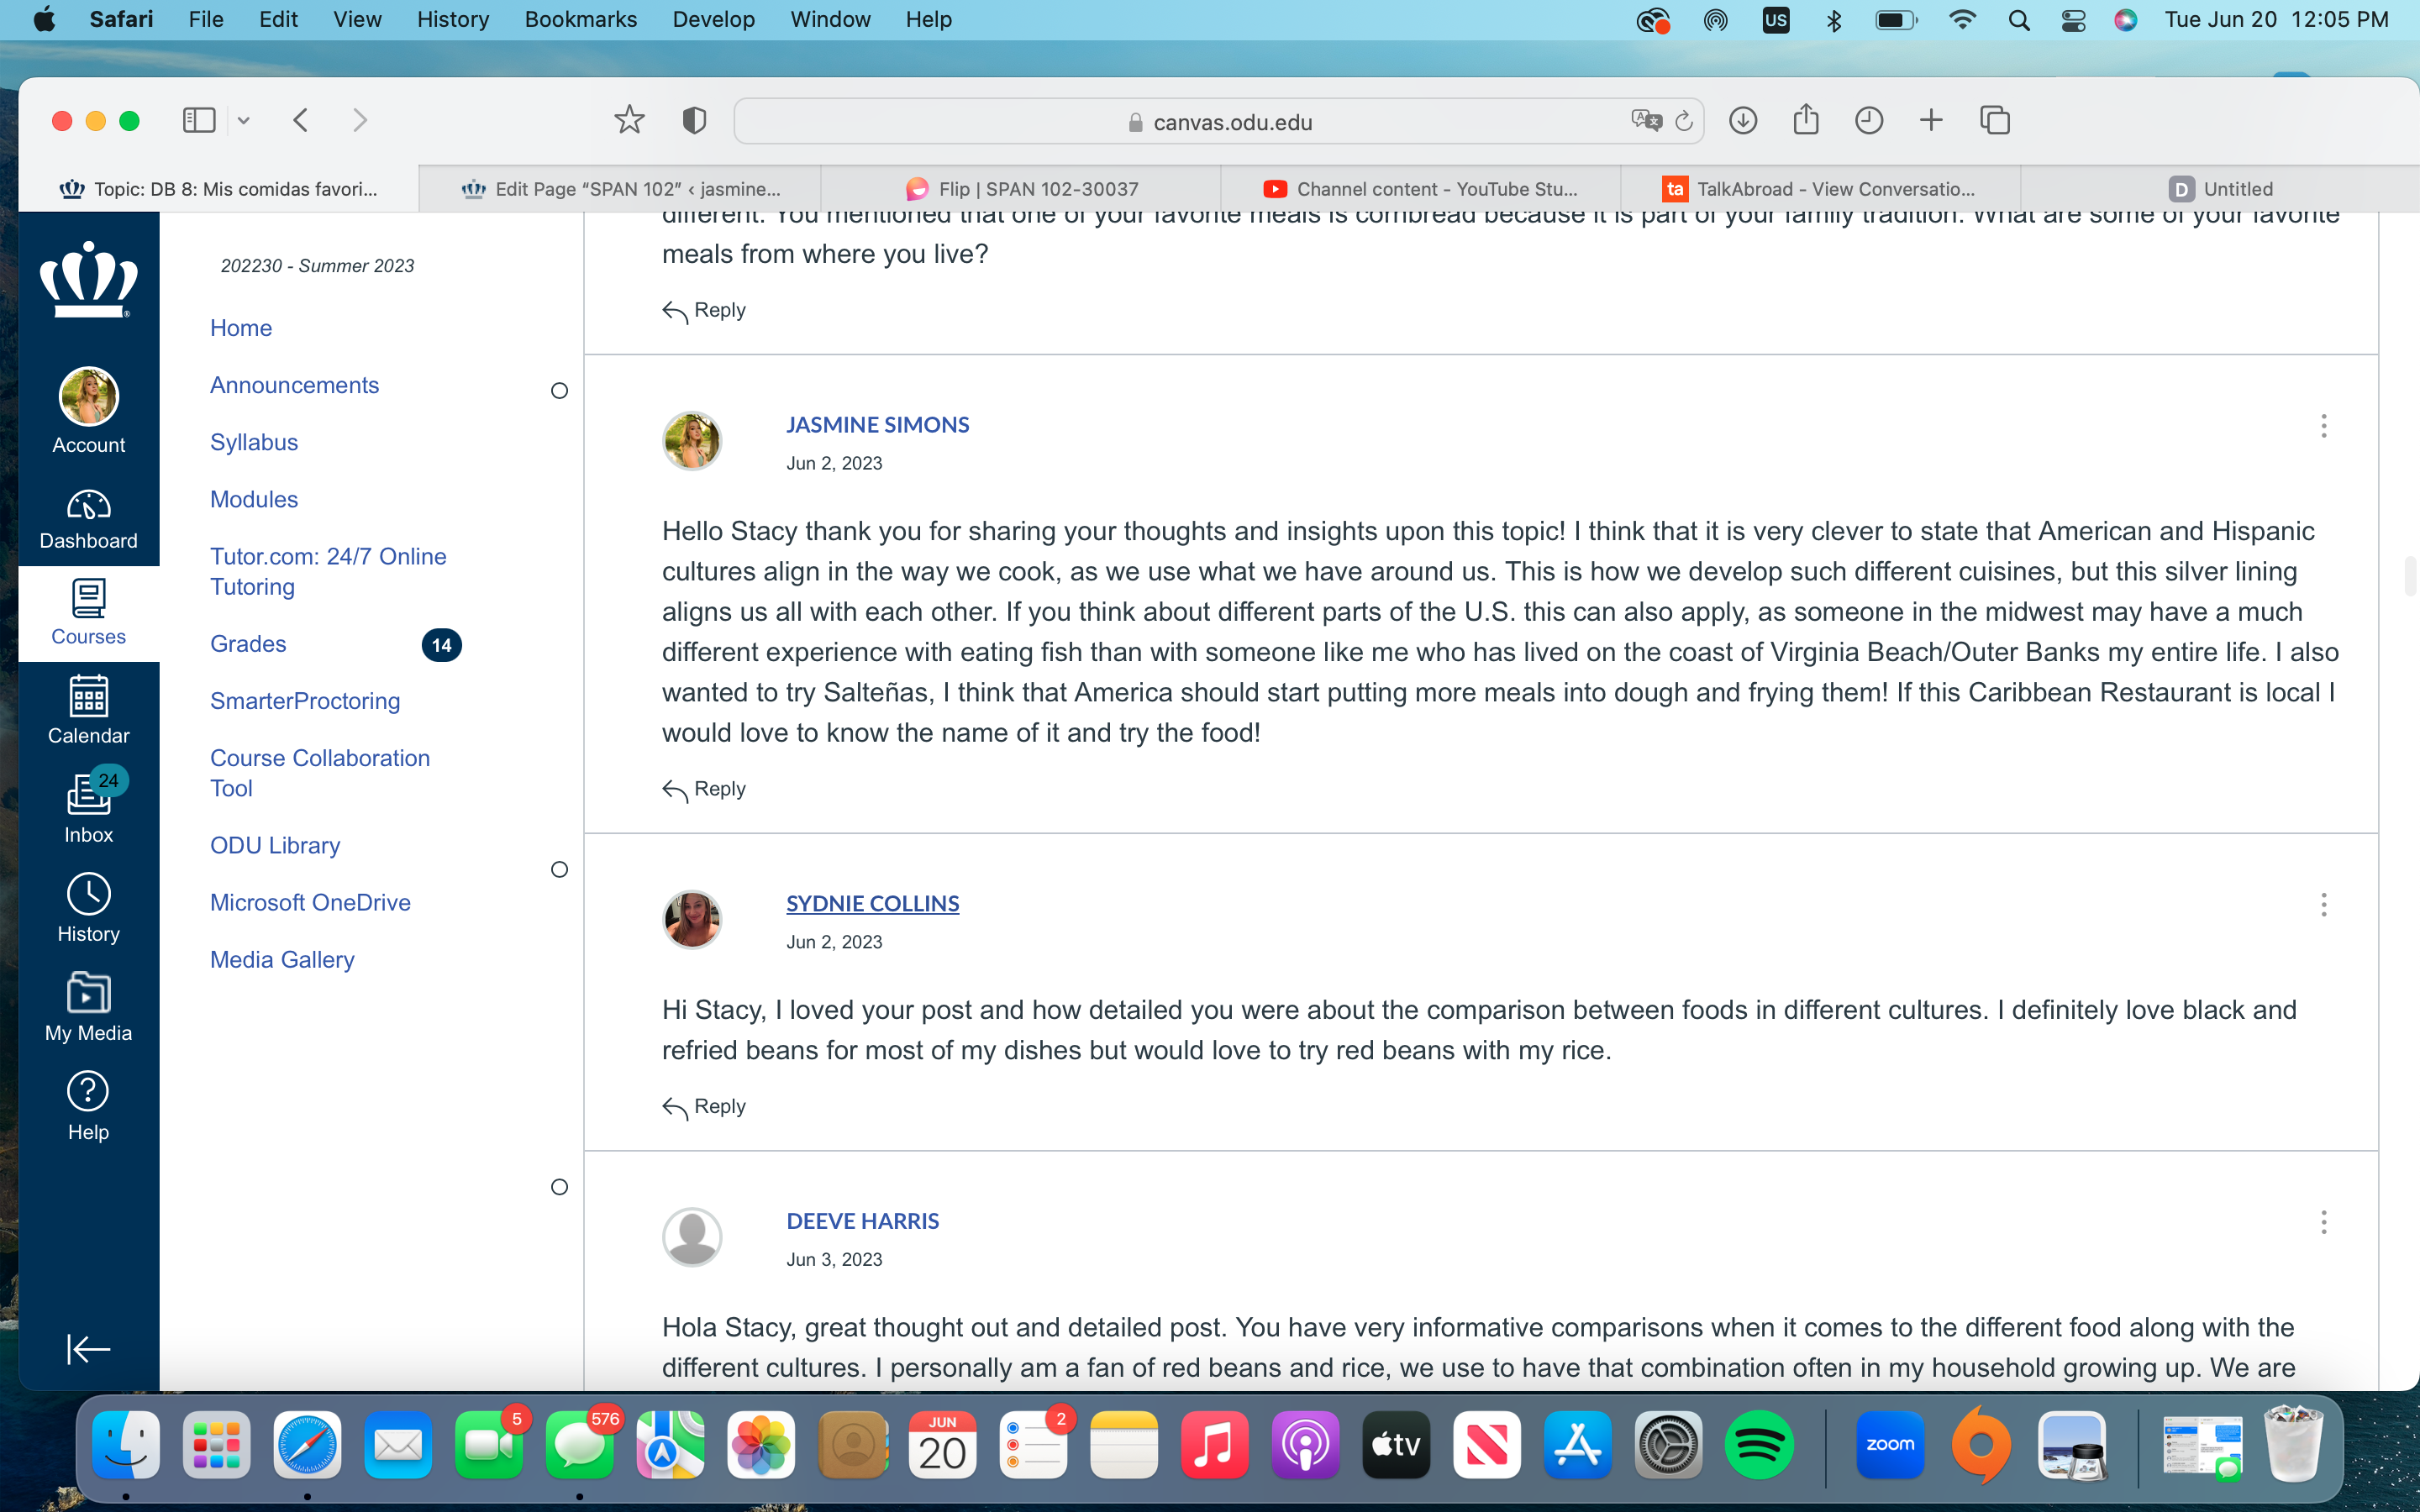The width and height of the screenshot is (2420, 1512).
Task: Collapse the global navigation with arrow icon
Action: point(88,1349)
